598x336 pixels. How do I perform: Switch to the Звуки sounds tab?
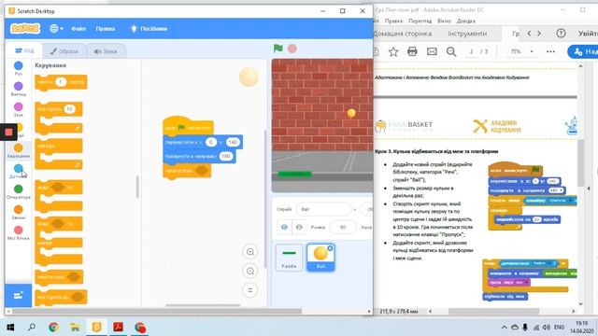106,51
